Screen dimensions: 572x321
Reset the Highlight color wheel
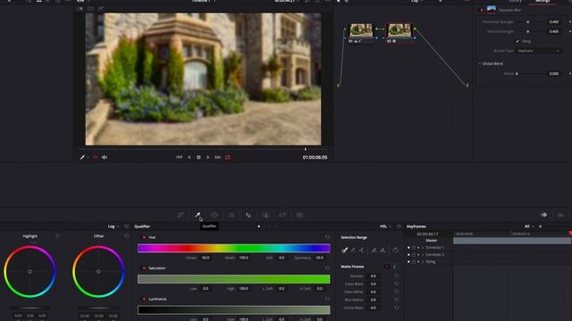click(x=57, y=236)
